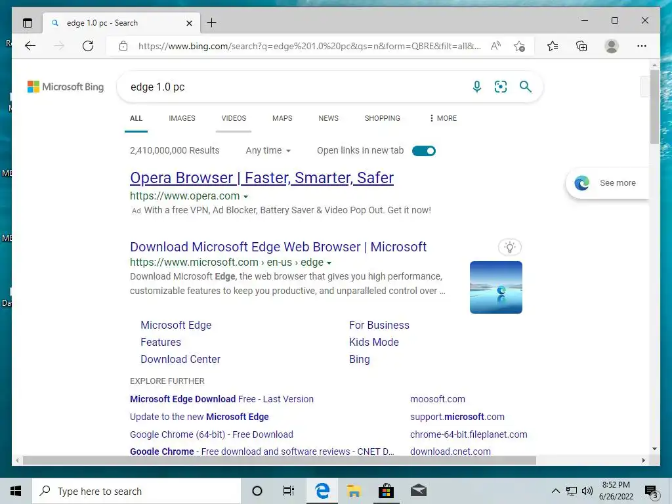
Task: Open the taskbar clock and date
Action: [x=616, y=491]
